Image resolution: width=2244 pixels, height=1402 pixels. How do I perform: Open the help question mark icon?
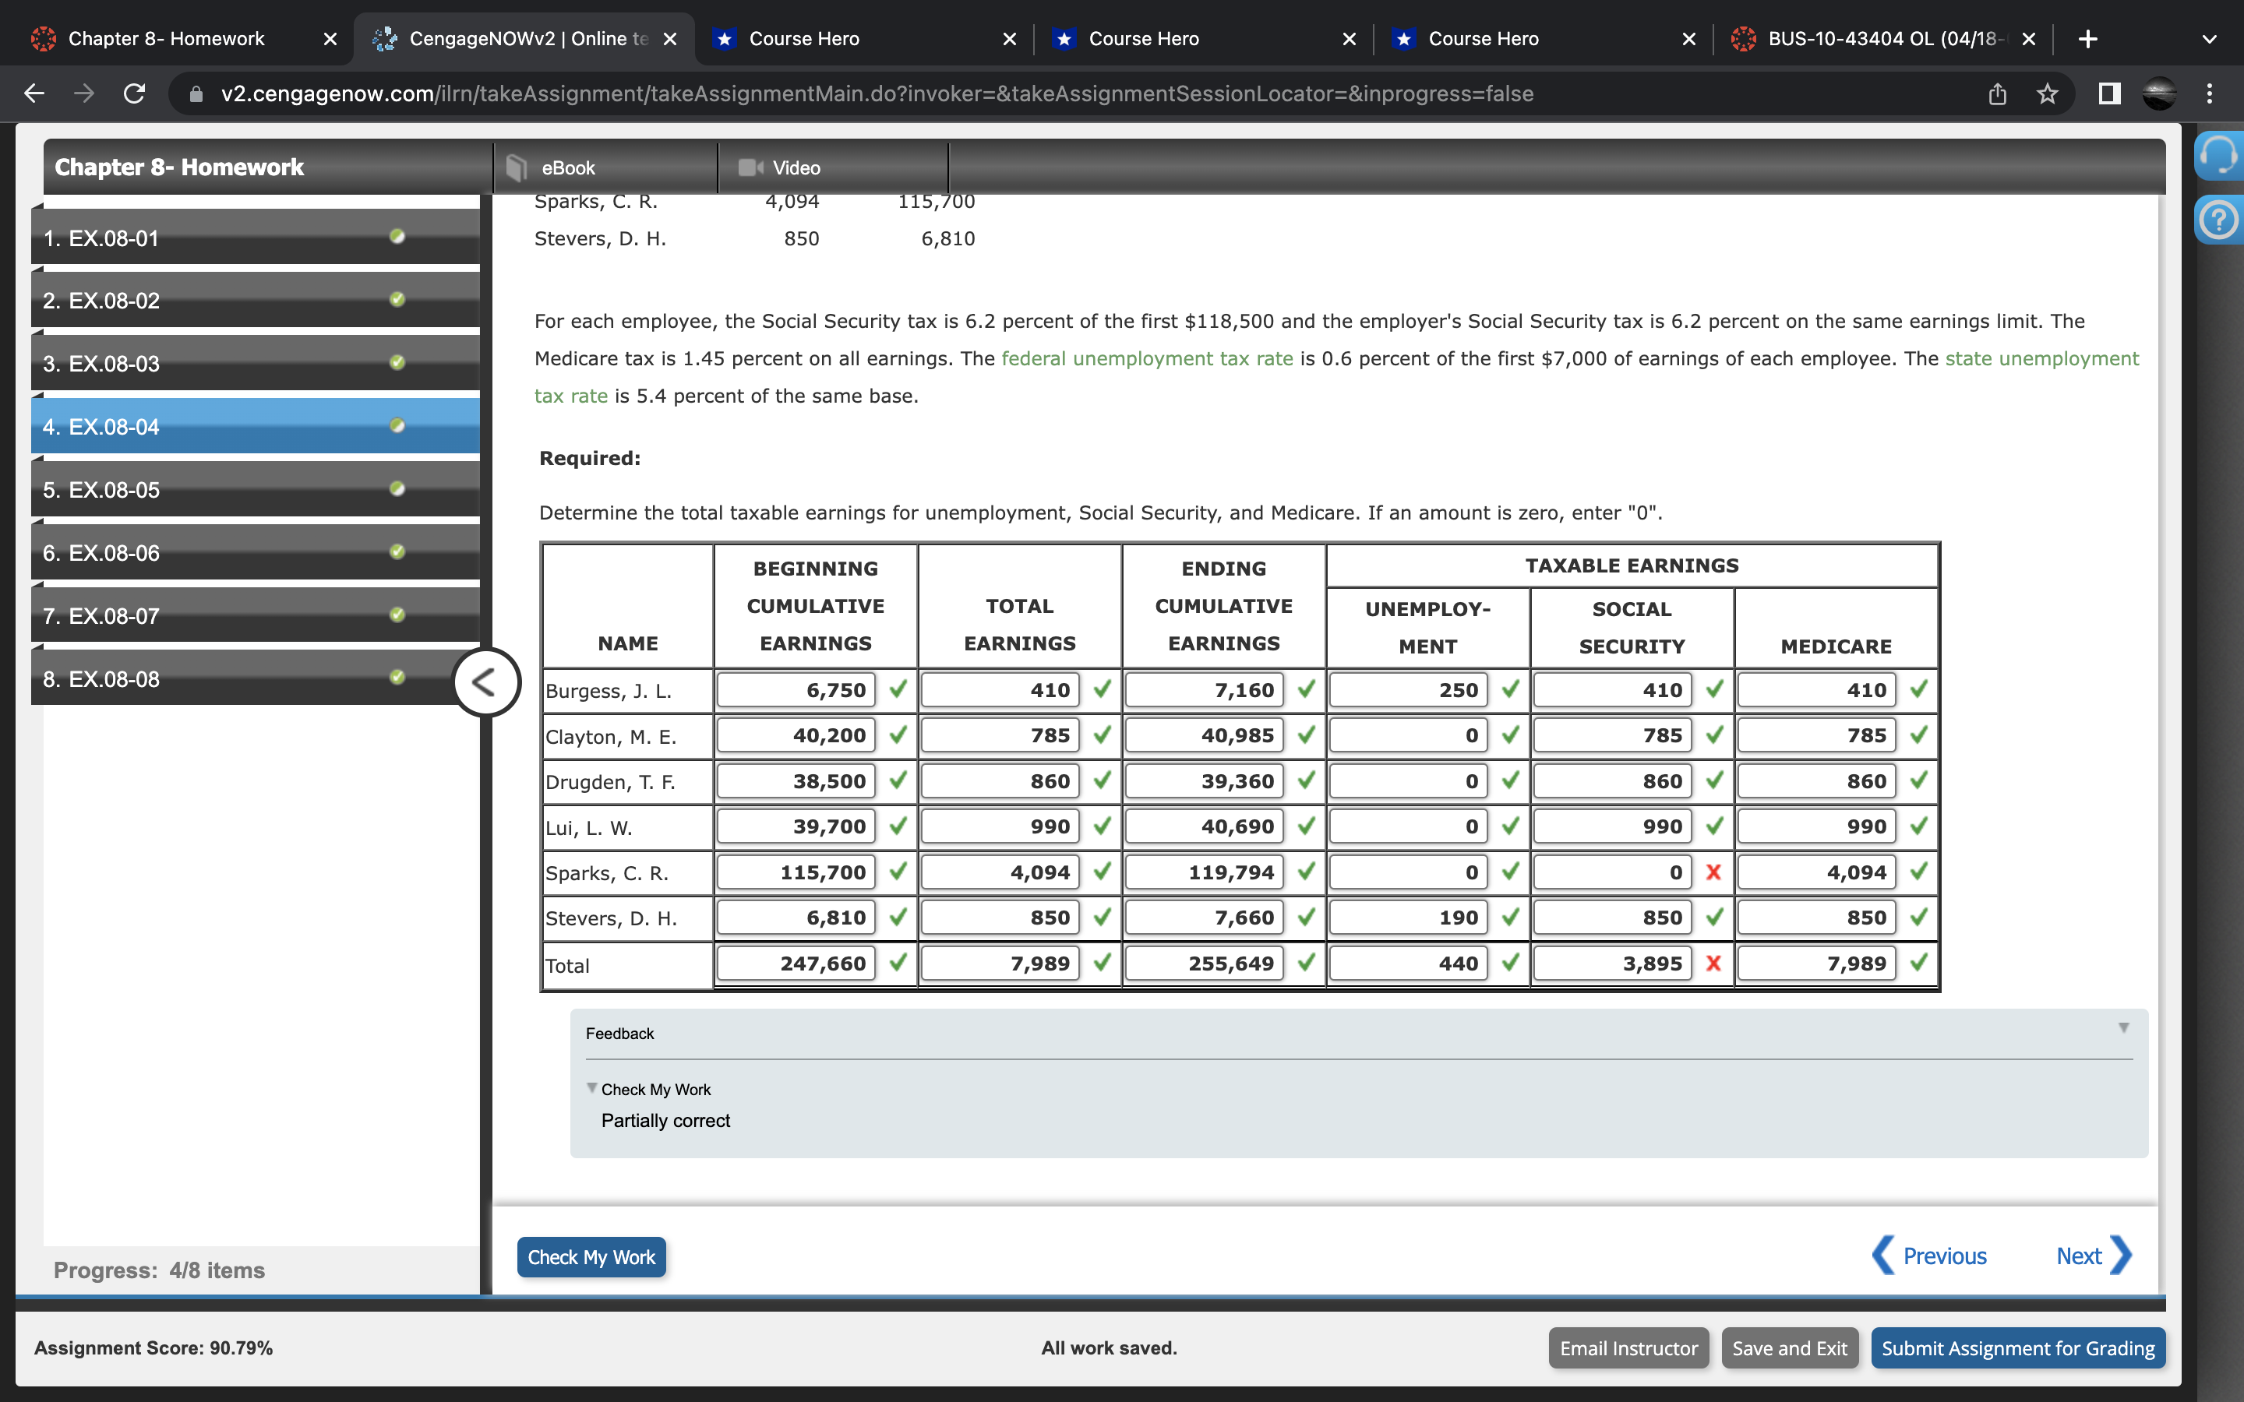pyautogui.click(x=2218, y=220)
